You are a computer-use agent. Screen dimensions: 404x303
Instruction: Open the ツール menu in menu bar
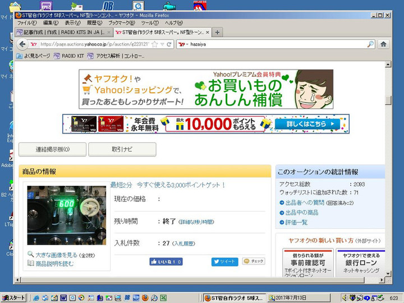click(149, 23)
